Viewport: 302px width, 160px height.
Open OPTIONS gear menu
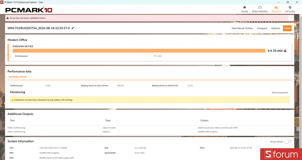point(290,9)
